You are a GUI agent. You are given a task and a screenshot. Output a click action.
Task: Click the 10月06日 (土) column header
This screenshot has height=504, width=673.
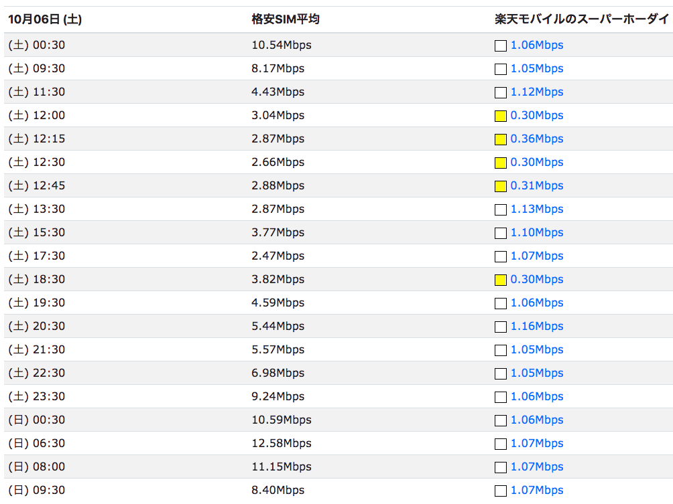(45, 19)
